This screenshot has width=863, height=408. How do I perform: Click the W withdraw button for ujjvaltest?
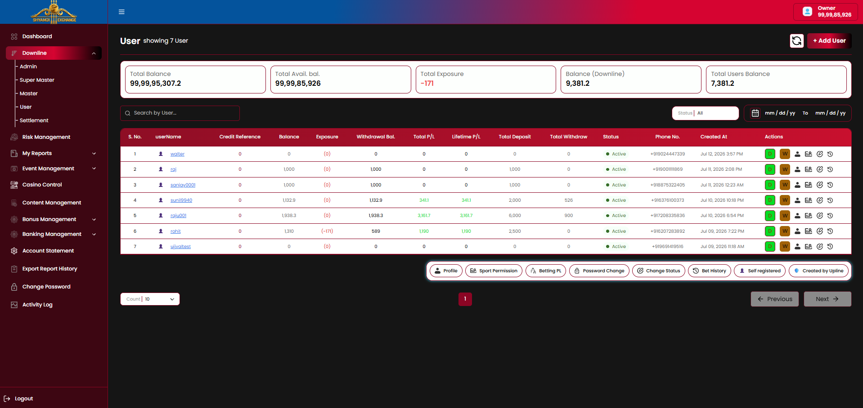[x=785, y=246]
